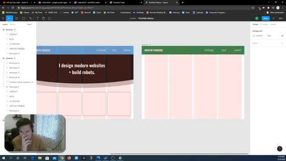Add an export setting with plus

(x=282, y=43)
